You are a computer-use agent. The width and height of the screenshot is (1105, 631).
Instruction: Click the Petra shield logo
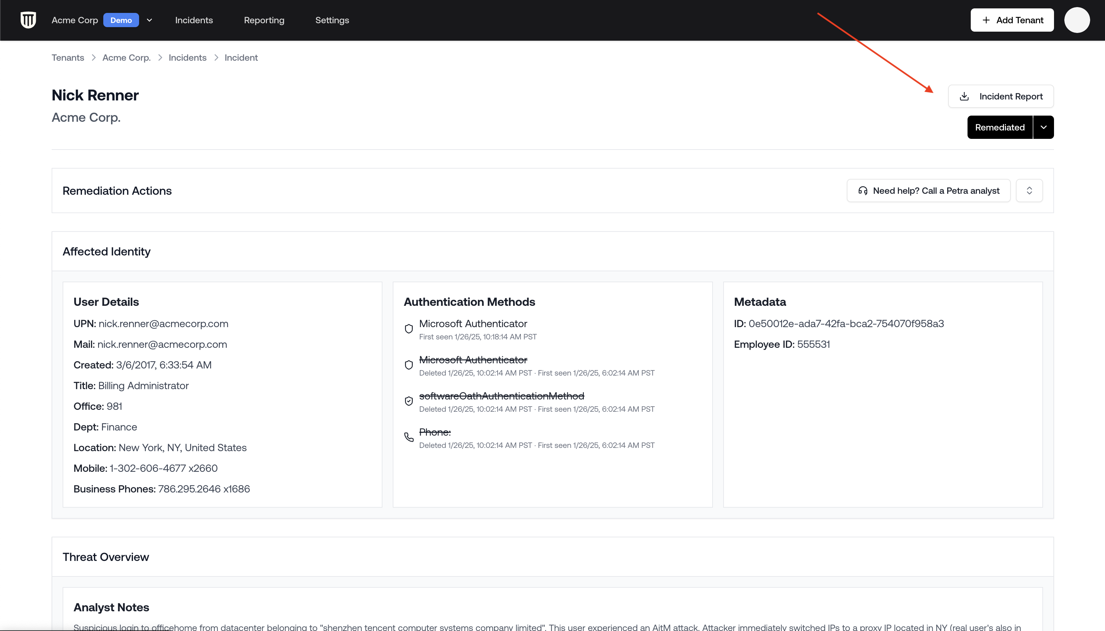28,20
